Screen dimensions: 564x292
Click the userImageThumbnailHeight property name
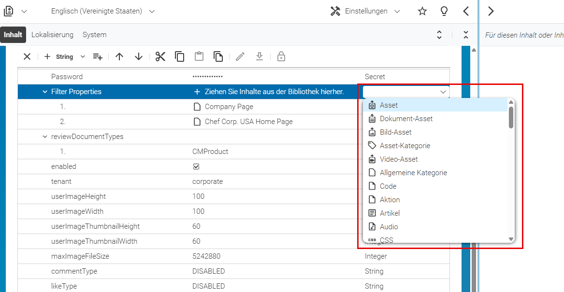coord(95,226)
